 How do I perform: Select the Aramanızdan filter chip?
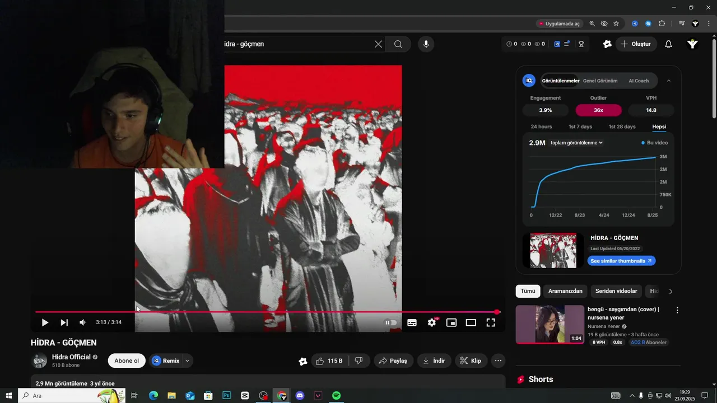click(x=565, y=291)
